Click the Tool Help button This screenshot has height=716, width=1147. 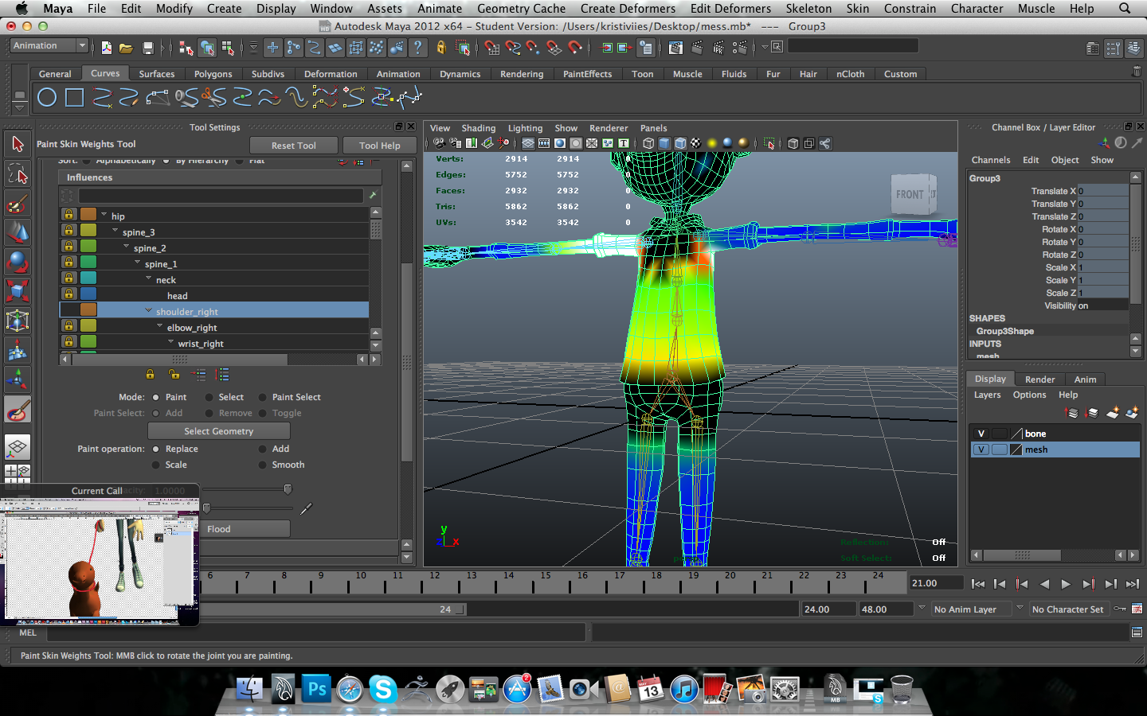point(379,146)
